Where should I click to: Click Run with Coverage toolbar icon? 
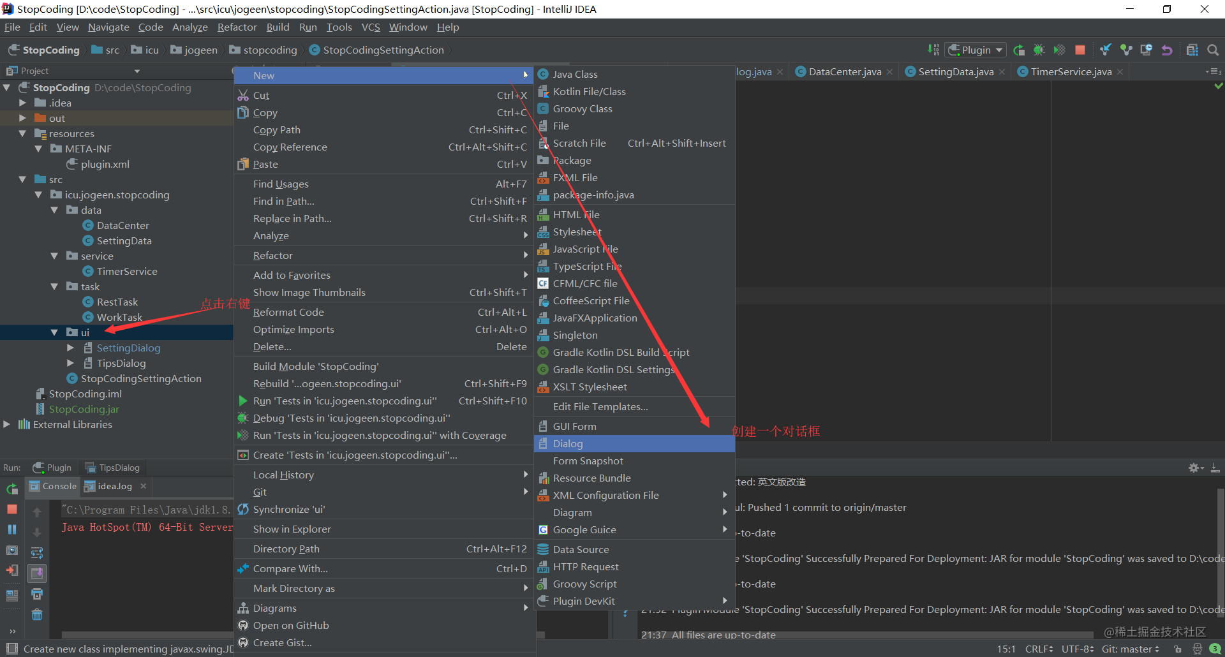click(1059, 50)
